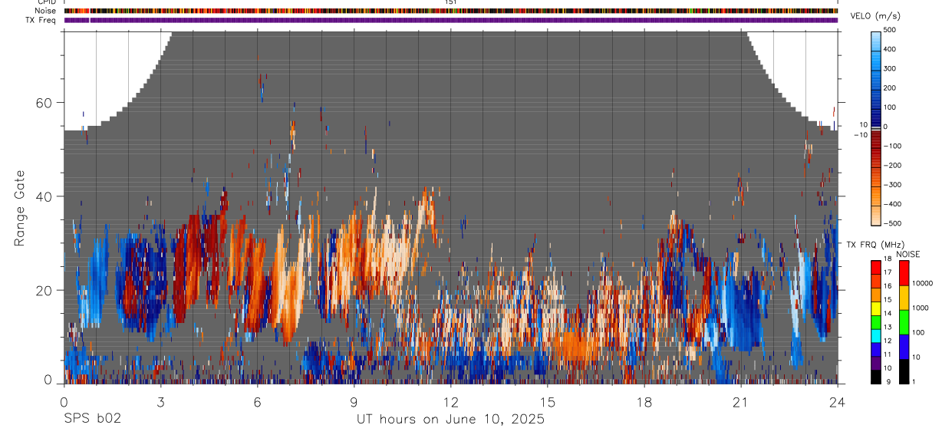Click the multicolored Noise strip above the plot

pyautogui.click(x=451, y=11)
